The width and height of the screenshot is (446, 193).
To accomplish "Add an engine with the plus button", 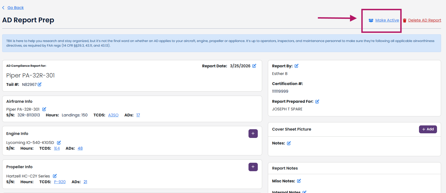I will (253, 134).
